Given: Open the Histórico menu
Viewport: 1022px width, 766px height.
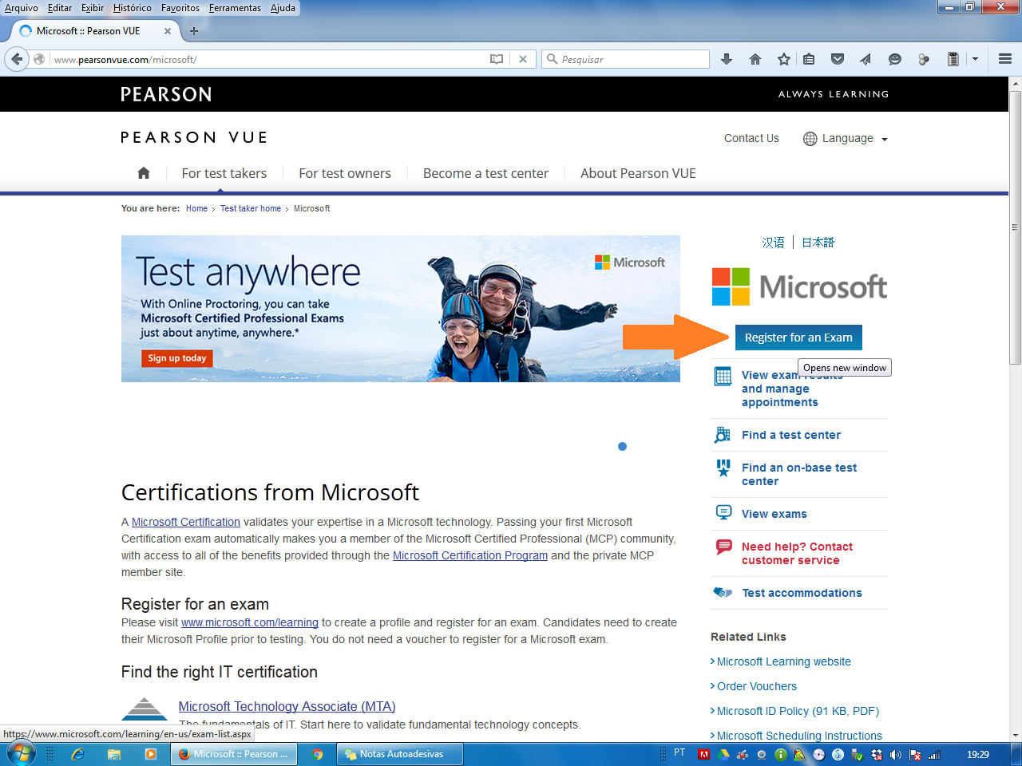Looking at the screenshot, I should [x=132, y=8].
